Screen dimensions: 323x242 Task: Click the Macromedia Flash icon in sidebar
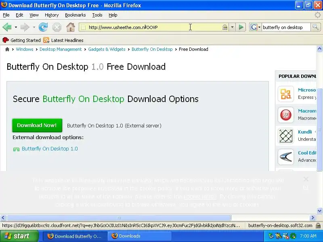(x=286, y=115)
